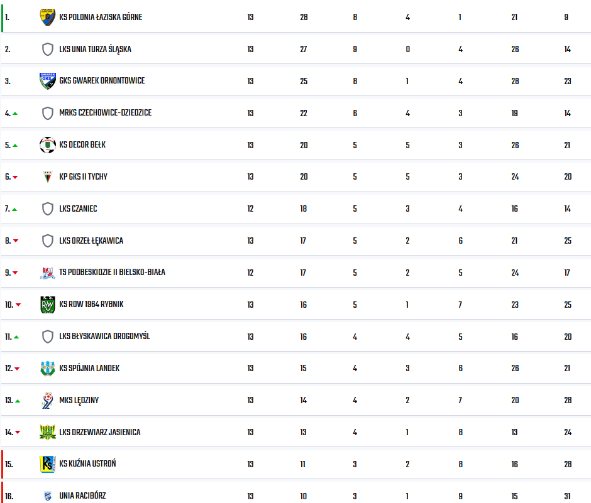Click the KS Kuźnia Ustroń yellow logo

(48, 464)
